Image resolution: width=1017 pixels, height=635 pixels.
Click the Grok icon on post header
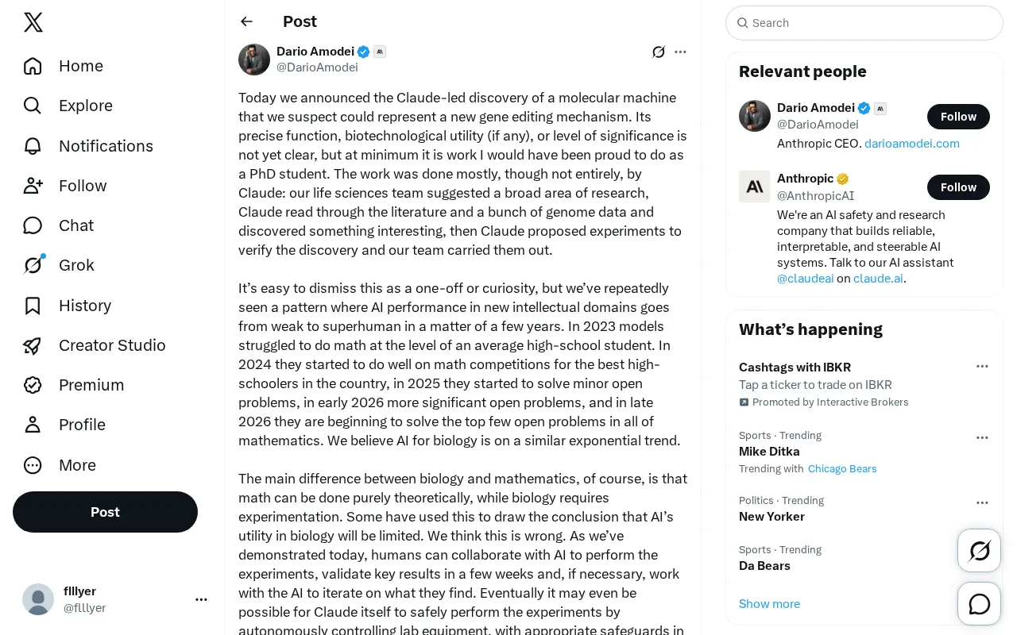(x=659, y=52)
